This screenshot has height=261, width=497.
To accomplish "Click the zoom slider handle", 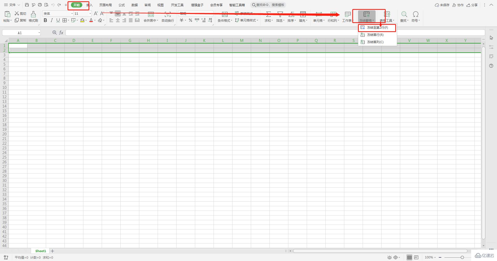I will 462,257.
